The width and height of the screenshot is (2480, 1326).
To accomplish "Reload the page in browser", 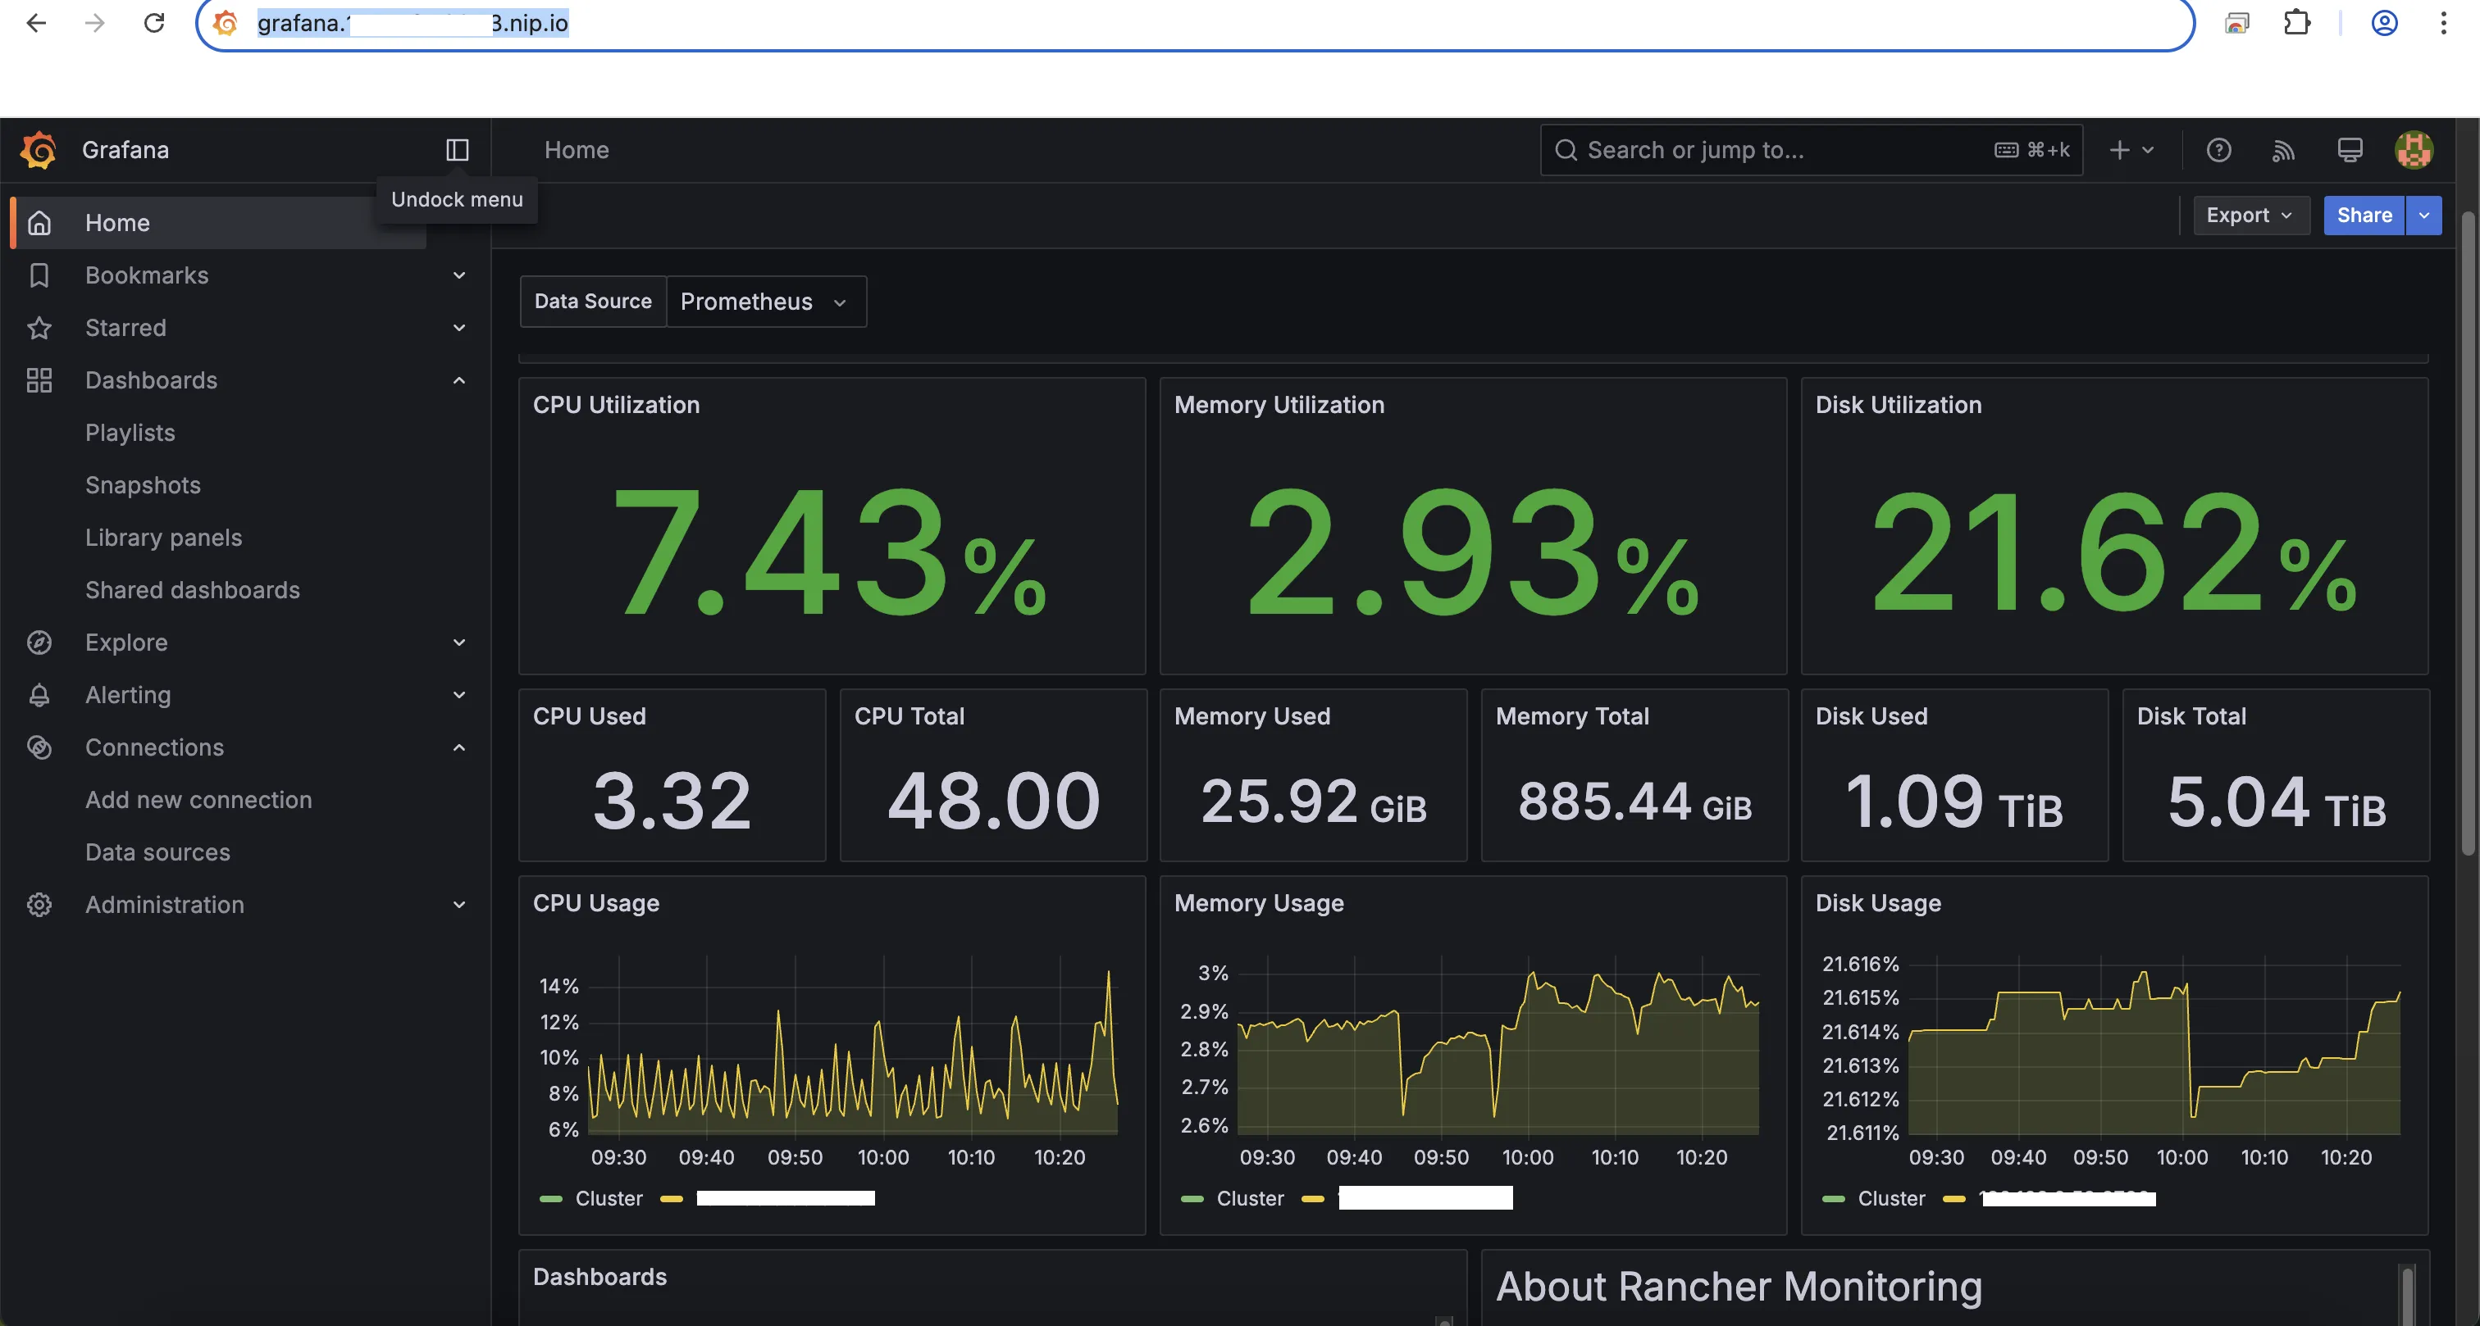I will point(154,22).
